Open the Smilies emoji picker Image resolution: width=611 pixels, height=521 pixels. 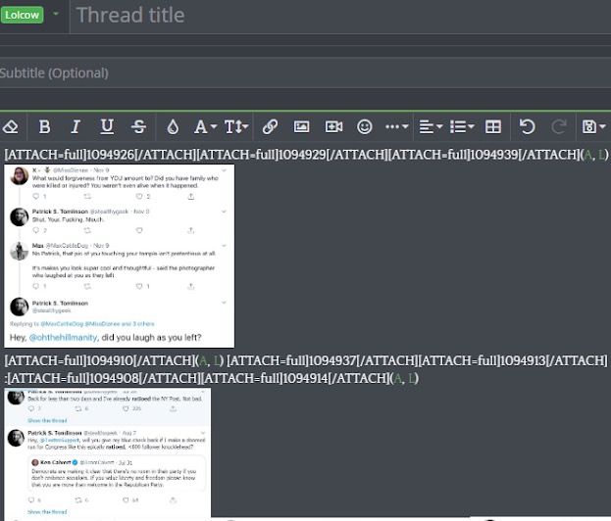pyautogui.click(x=364, y=127)
